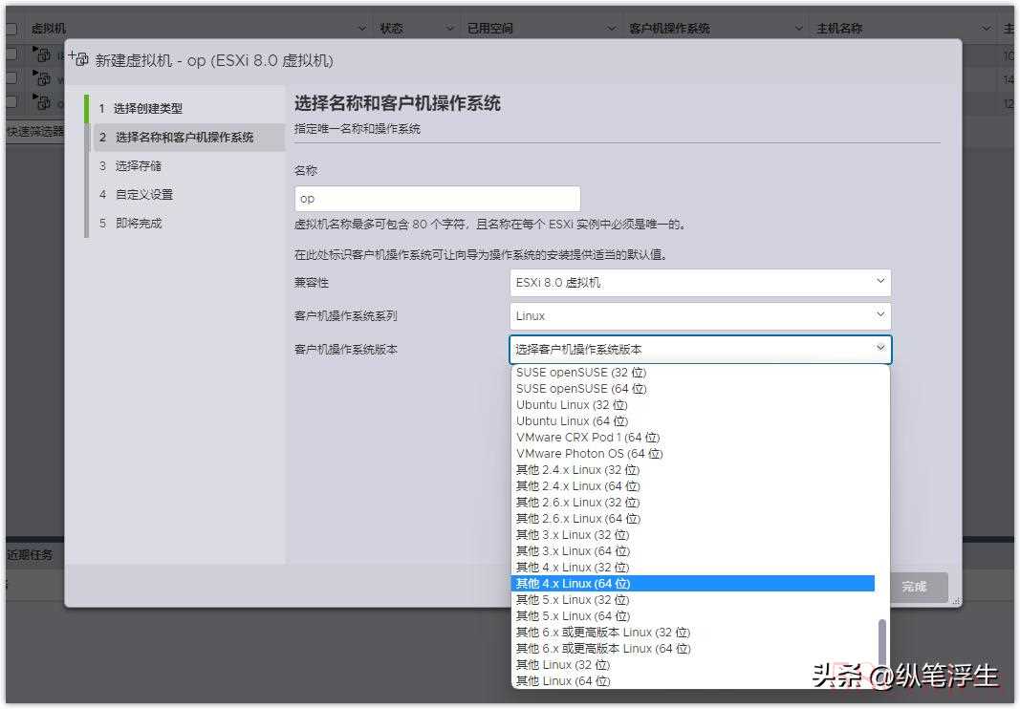Open the 状态 column header chevron
The height and width of the screenshot is (709, 1020).
coord(450,29)
